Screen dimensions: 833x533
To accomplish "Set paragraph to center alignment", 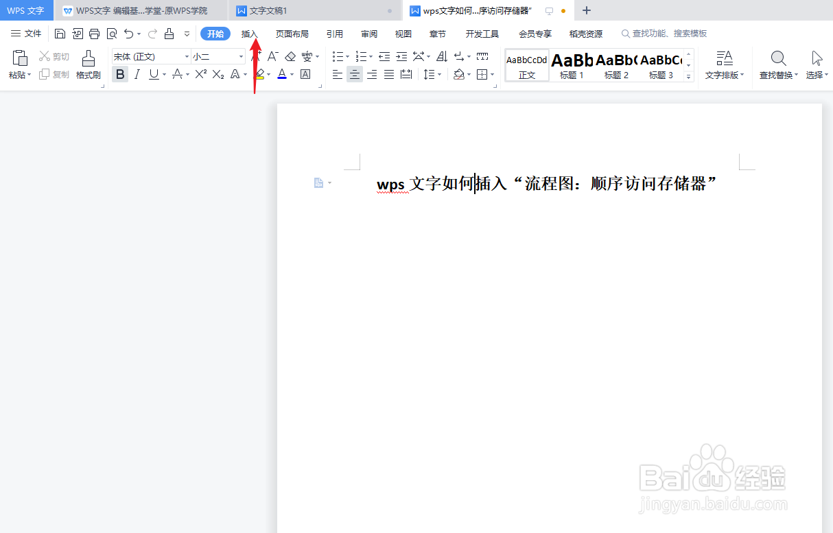I will pyautogui.click(x=355, y=74).
